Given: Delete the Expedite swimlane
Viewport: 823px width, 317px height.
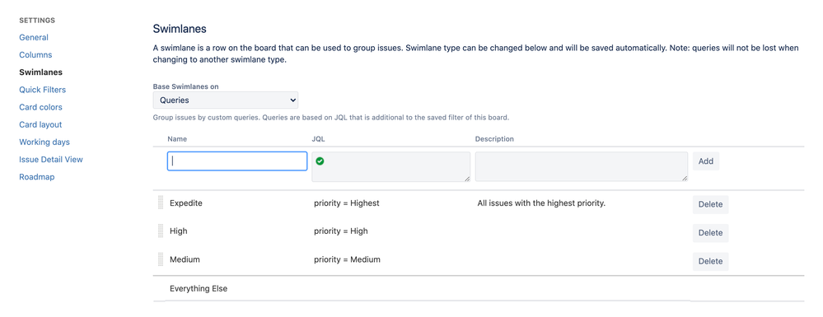Looking at the screenshot, I should coord(711,204).
